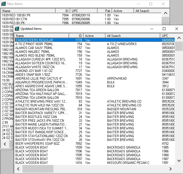The height and width of the screenshot is (174, 183).
Task: Sort New Items by Name column header
Action: coord(28,11)
